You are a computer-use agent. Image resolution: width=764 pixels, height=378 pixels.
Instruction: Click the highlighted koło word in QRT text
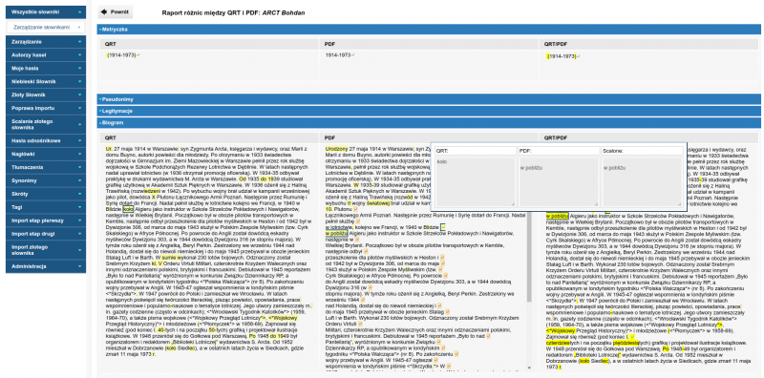click(129, 208)
